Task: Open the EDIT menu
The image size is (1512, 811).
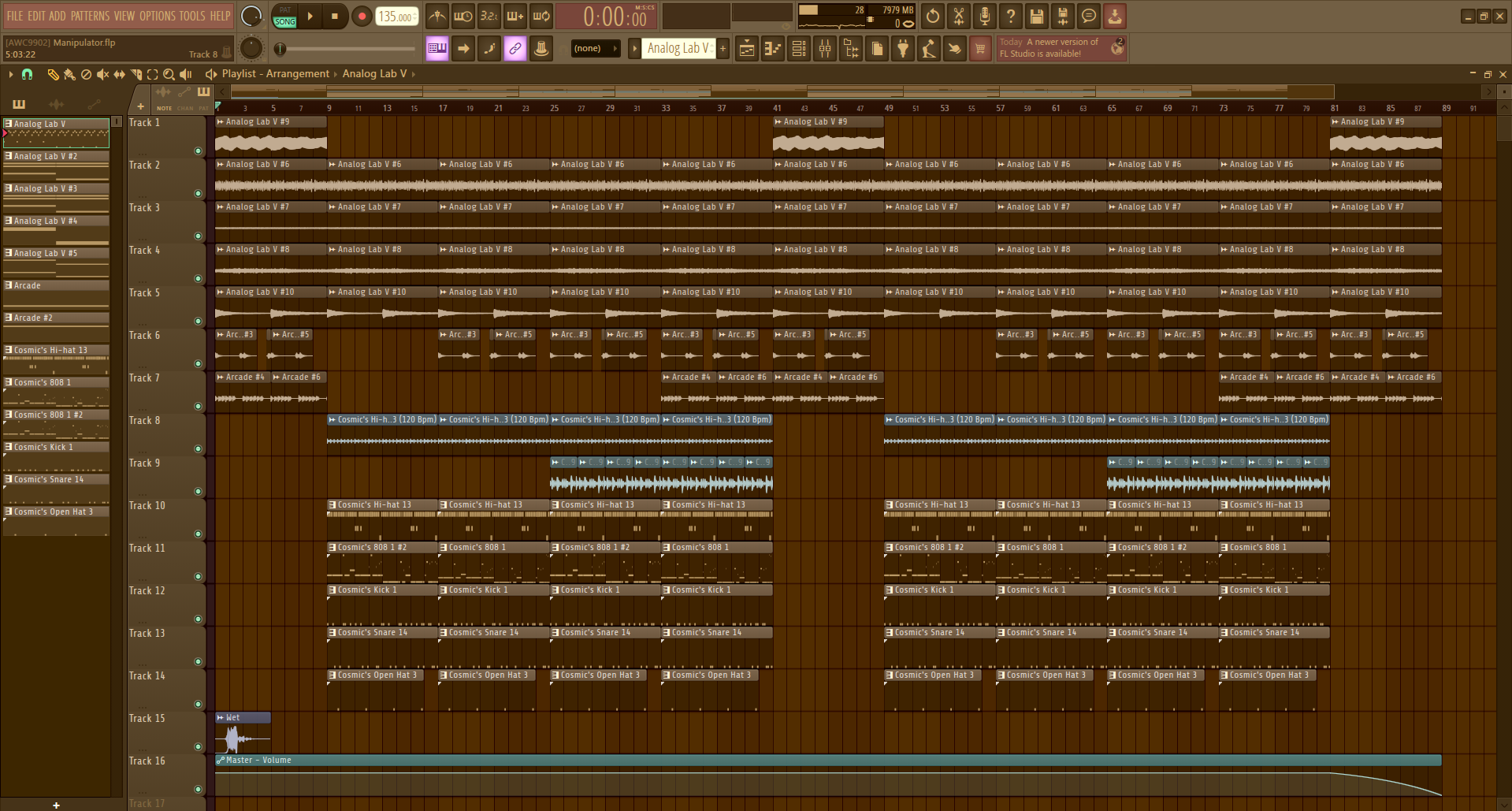Action: [36, 16]
